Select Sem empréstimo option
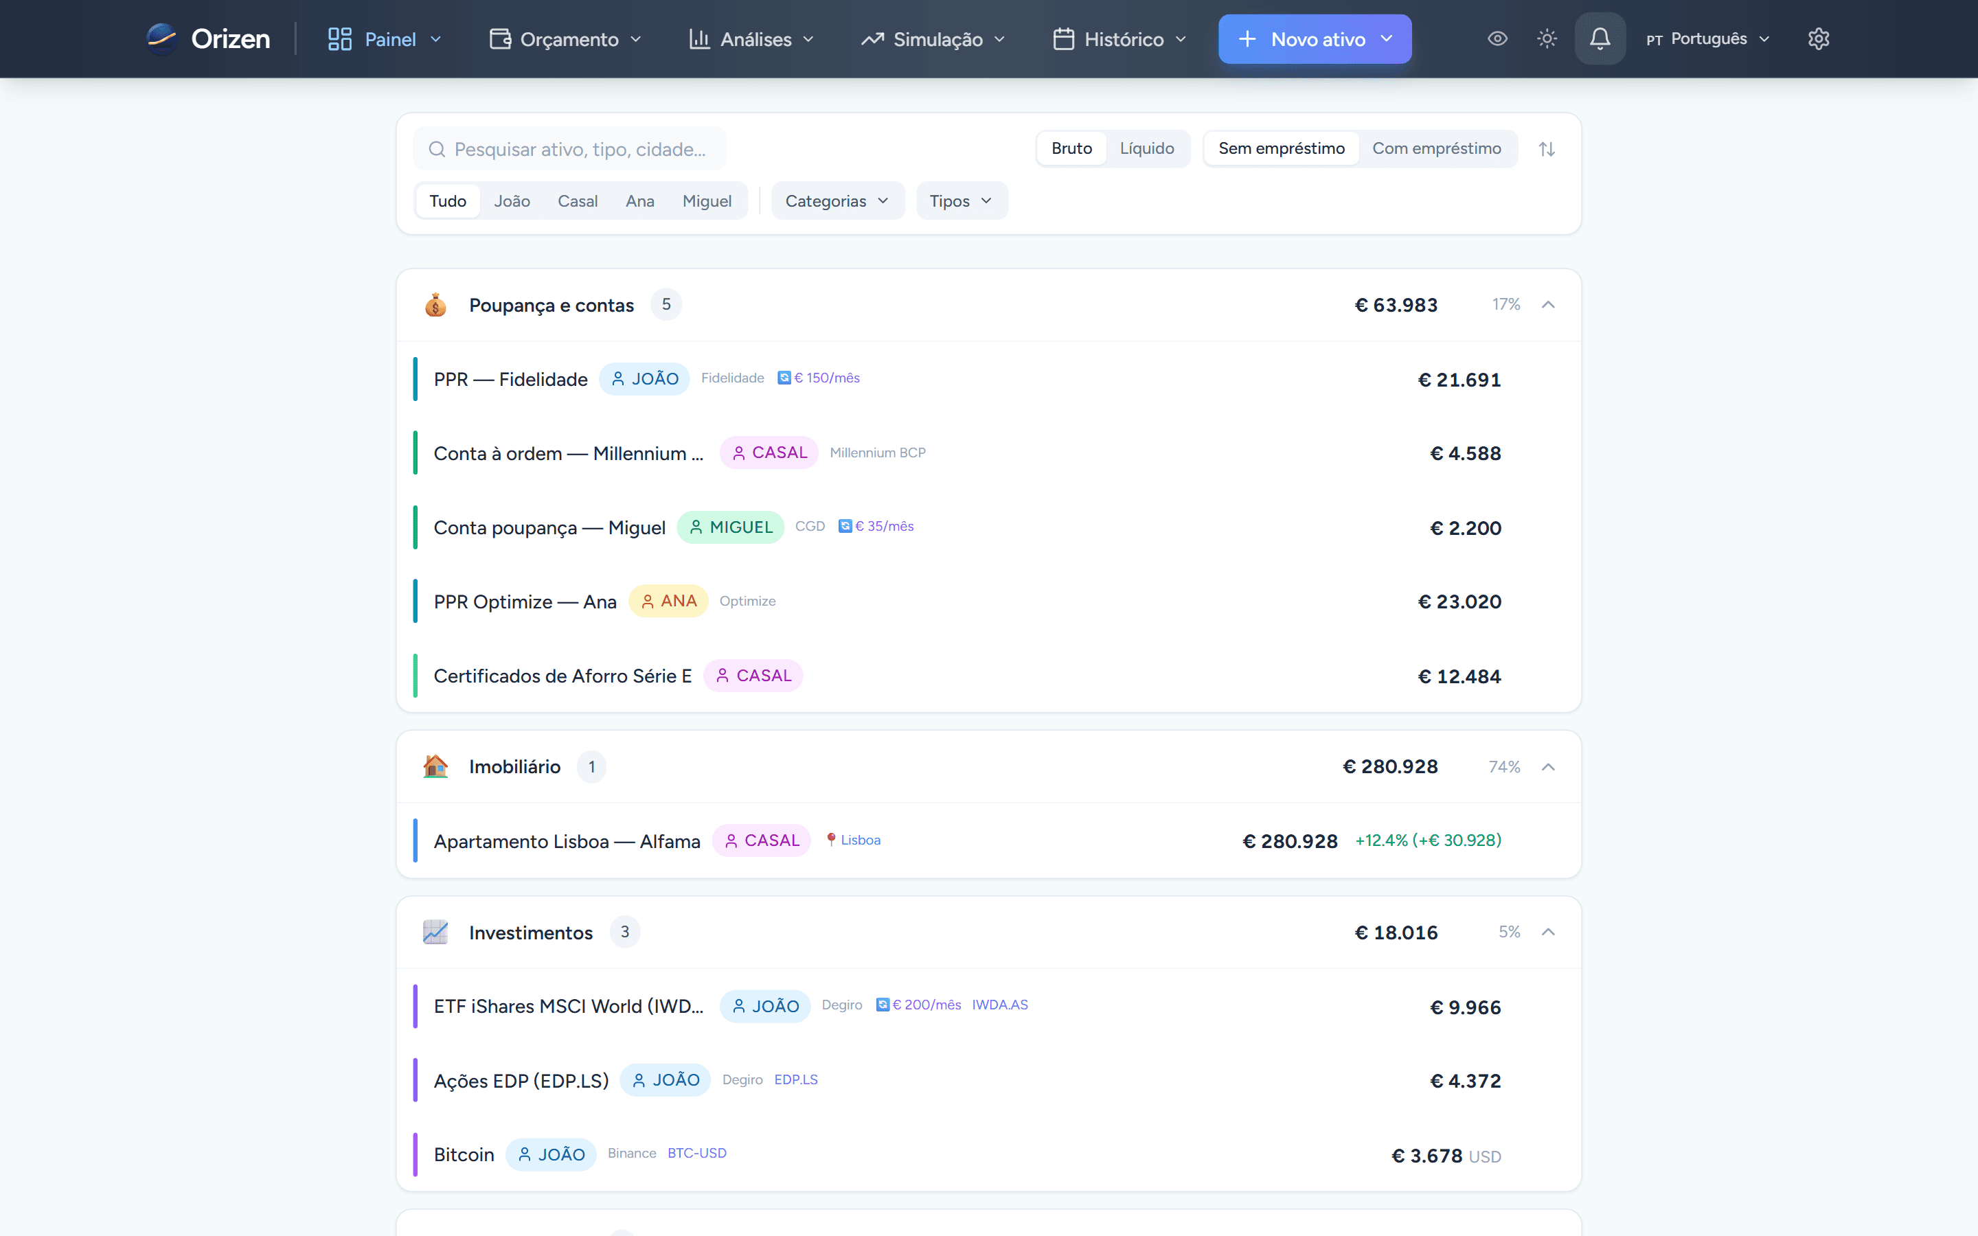This screenshot has height=1236, width=1978. tap(1281, 149)
